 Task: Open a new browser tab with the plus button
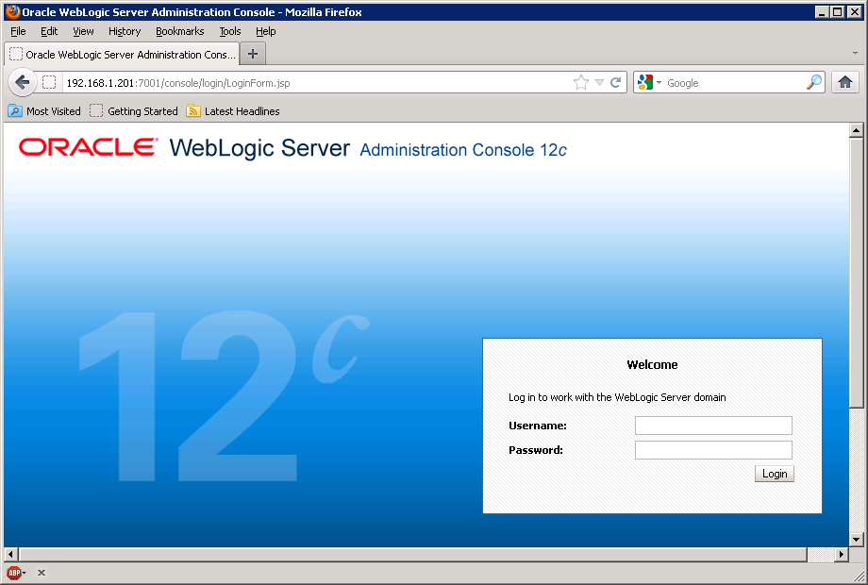point(252,54)
